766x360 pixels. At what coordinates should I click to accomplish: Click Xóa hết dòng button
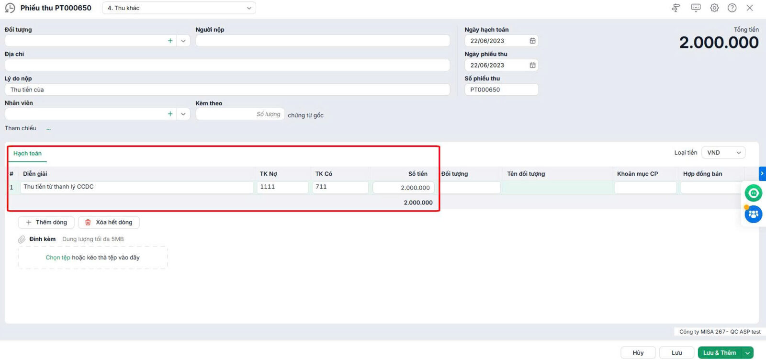coord(109,222)
